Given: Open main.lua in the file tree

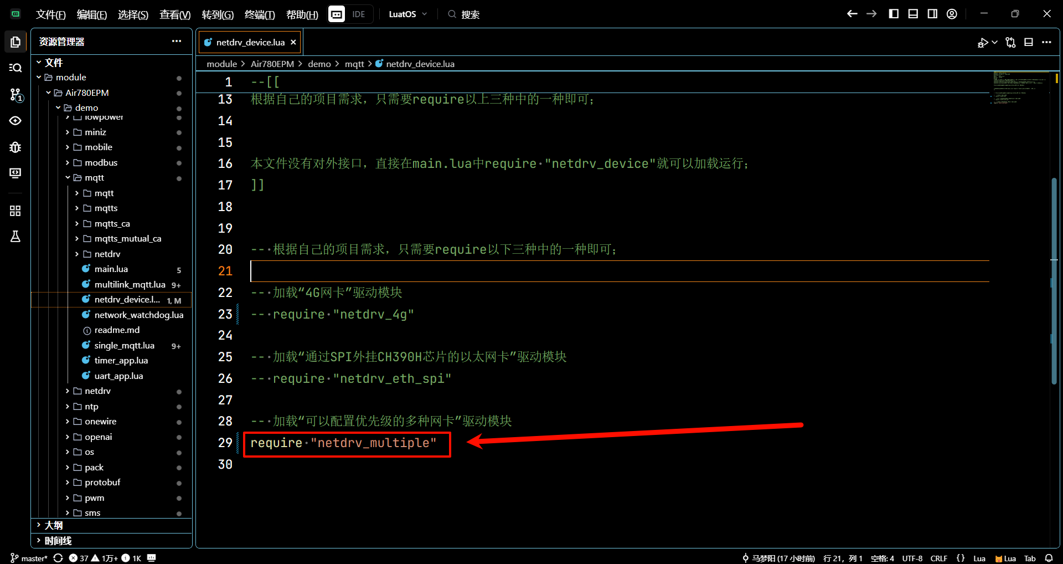Looking at the screenshot, I should (x=111, y=269).
